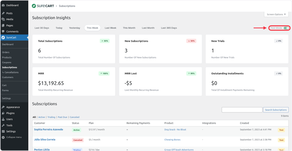292x151 pixels.
Task: Open Coupons in the SureCart menu
Action: pyautogui.click(x=7, y=63)
